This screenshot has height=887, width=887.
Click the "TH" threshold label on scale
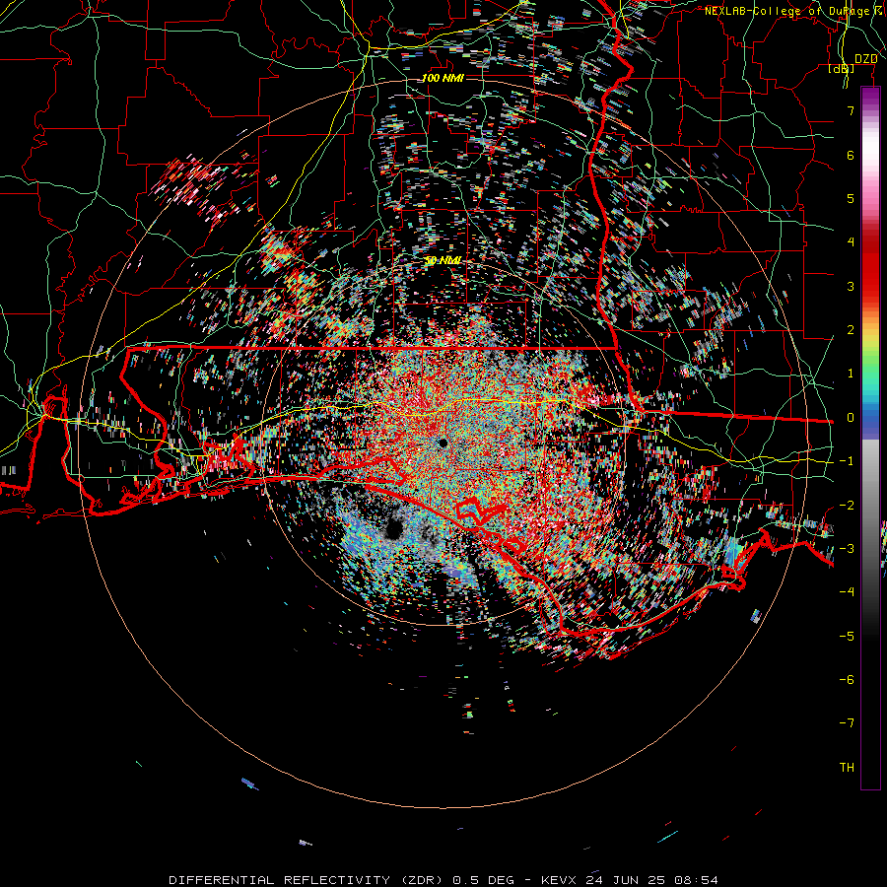tap(847, 768)
